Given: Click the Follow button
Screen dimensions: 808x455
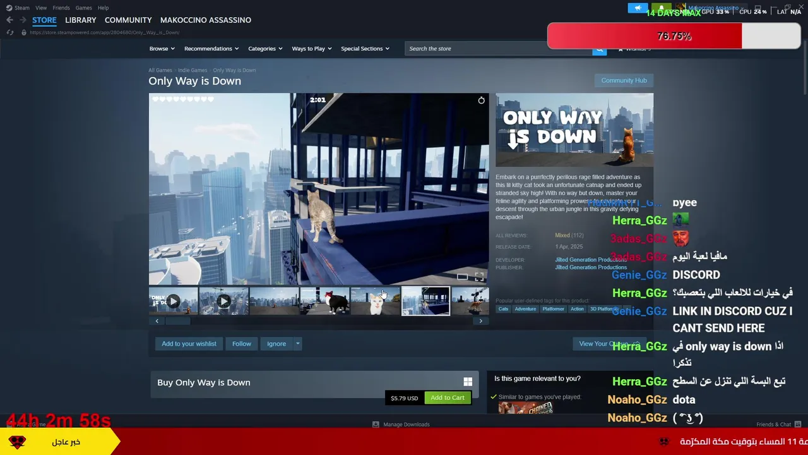Looking at the screenshot, I should [242, 344].
